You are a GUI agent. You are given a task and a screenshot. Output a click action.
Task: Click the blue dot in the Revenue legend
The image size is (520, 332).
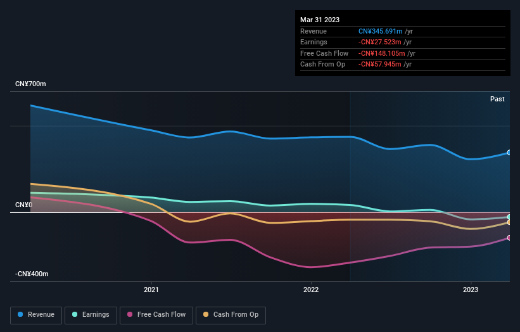tap(21, 314)
